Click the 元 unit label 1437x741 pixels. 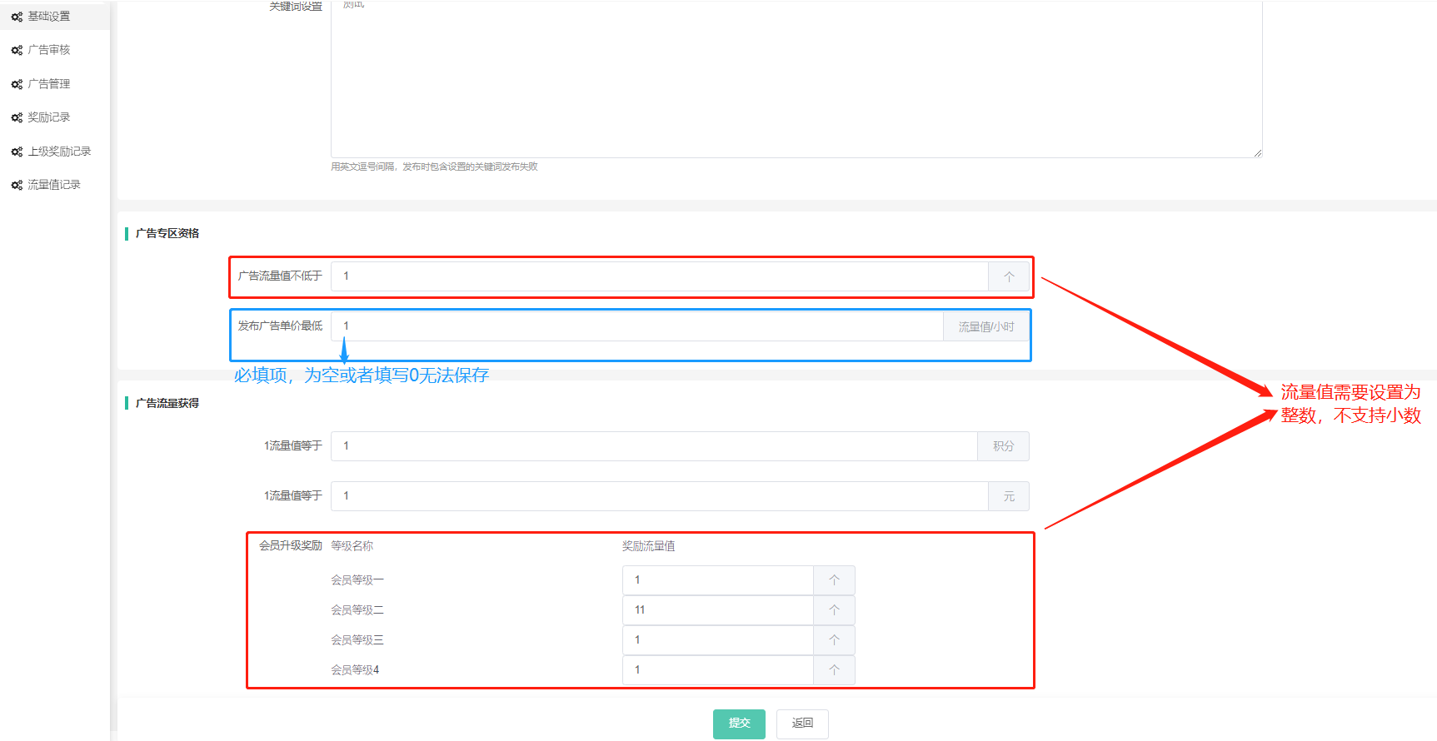[x=1009, y=496]
